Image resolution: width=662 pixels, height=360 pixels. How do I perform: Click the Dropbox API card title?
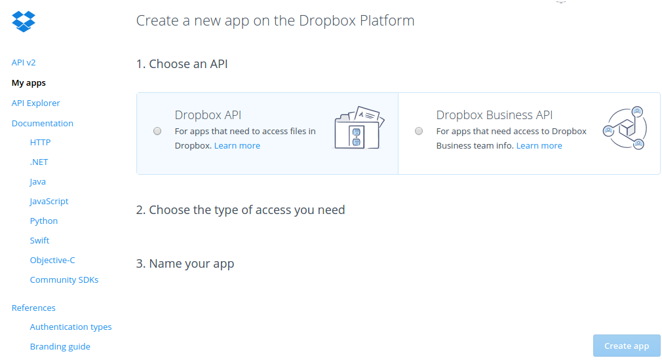tap(208, 115)
